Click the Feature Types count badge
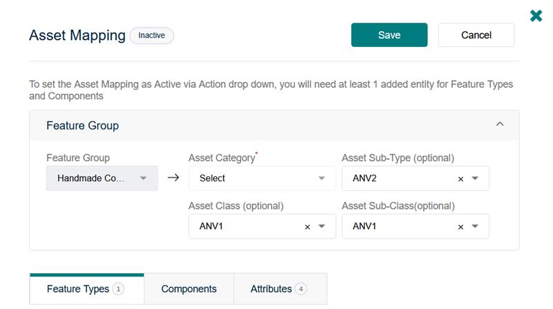Screen dimensions: 553x309 118,289
